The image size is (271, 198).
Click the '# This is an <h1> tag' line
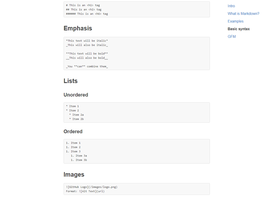point(83,5)
